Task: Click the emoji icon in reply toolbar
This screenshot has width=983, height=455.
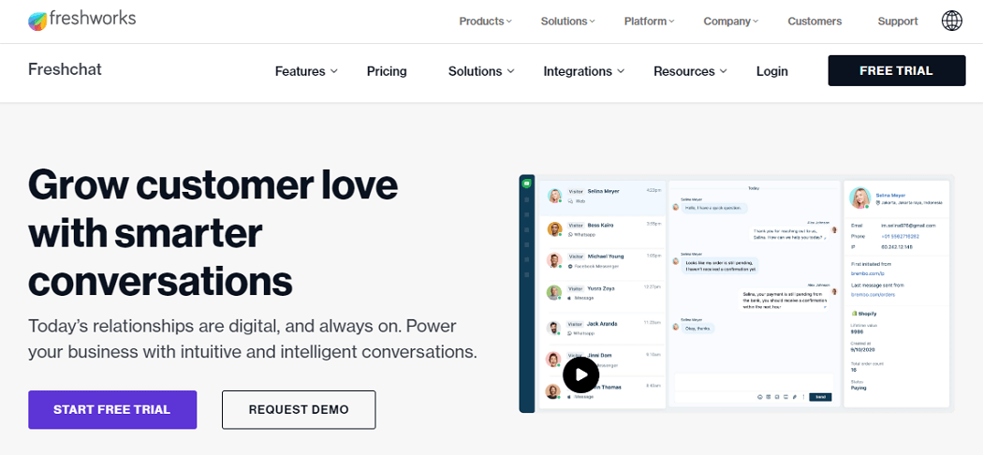Action: (760, 397)
